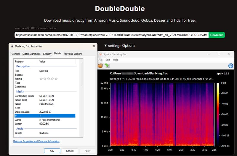Screen dimensions: 237x156
Task: Switch to the General tab in Properties
Action: click(16, 54)
